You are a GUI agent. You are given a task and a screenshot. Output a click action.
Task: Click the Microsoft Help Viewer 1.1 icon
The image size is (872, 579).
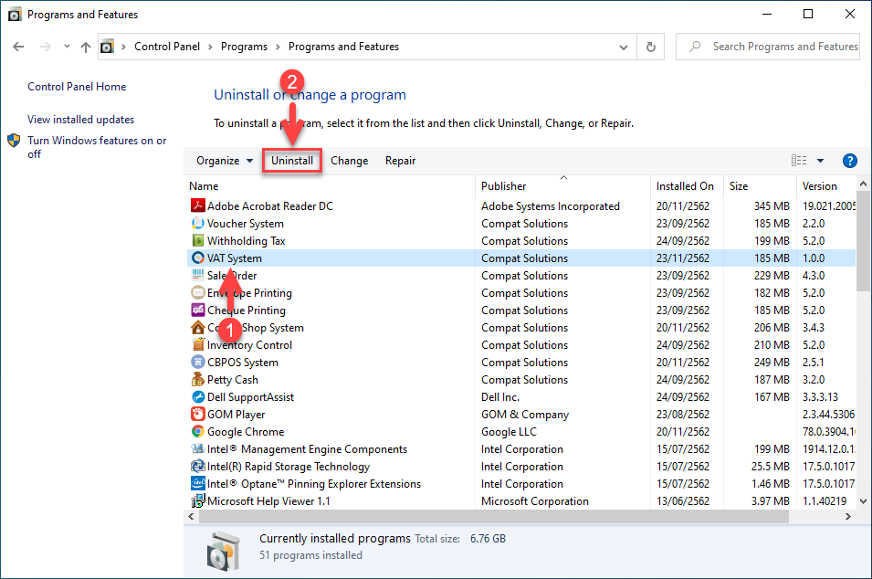pos(197,500)
